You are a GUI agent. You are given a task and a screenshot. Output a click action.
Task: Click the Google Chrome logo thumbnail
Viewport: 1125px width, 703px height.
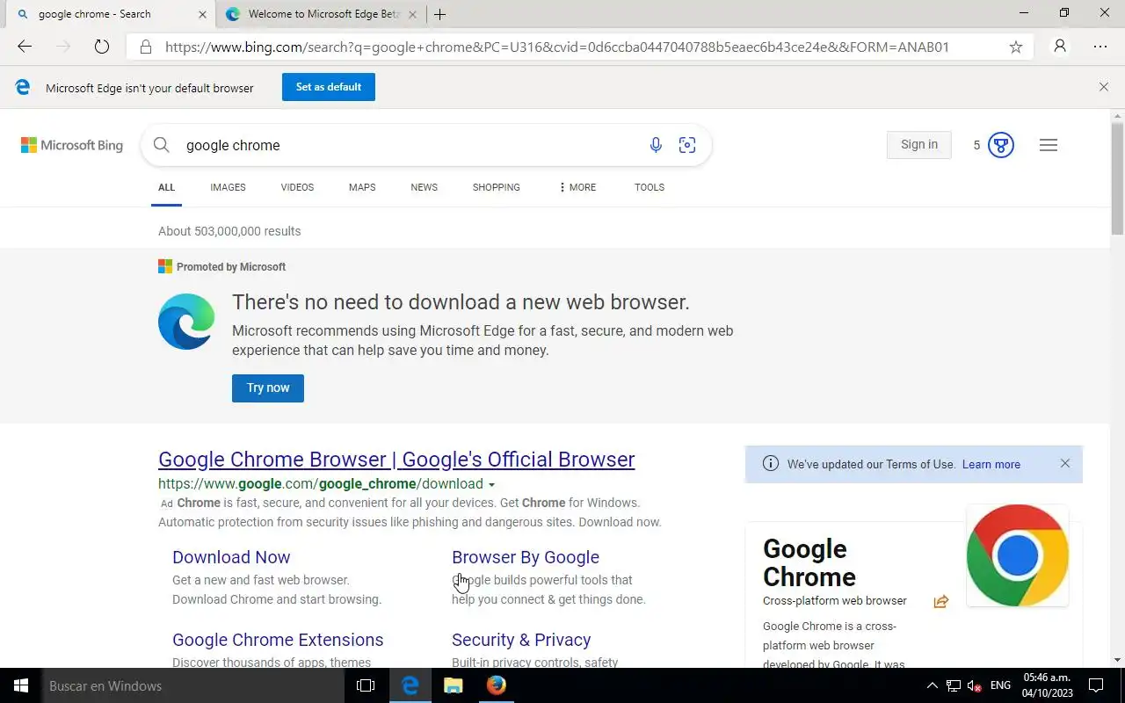1017,555
